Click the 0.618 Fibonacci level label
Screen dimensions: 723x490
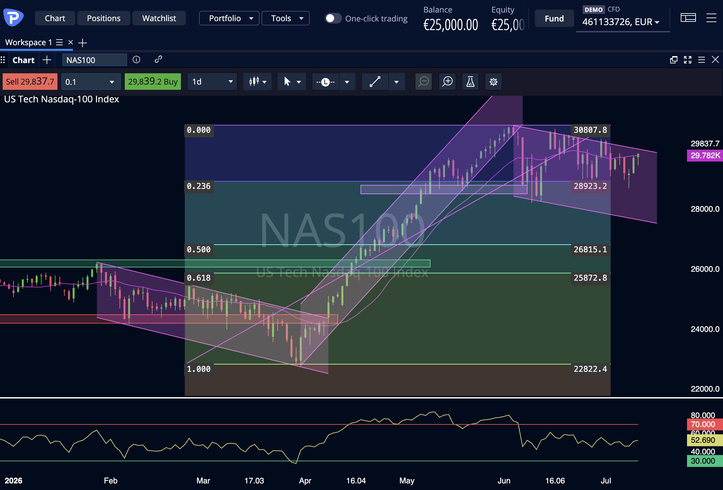click(199, 278)
